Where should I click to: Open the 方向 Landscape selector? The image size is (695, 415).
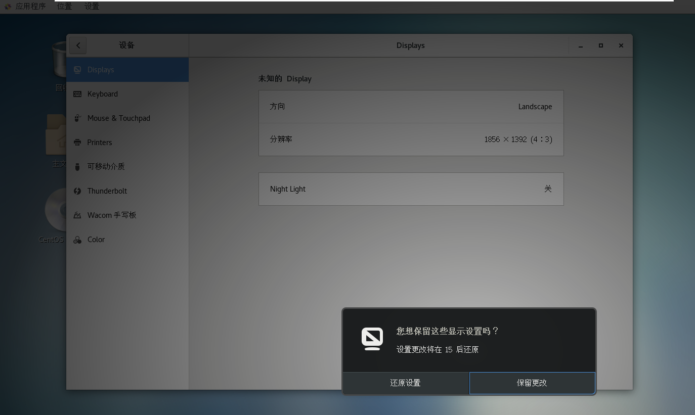pyautogui.click(x=411, y=106)
